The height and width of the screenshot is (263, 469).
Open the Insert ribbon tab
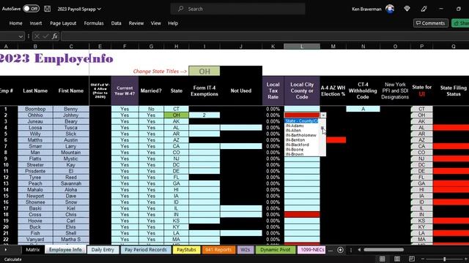coord(36,23)
